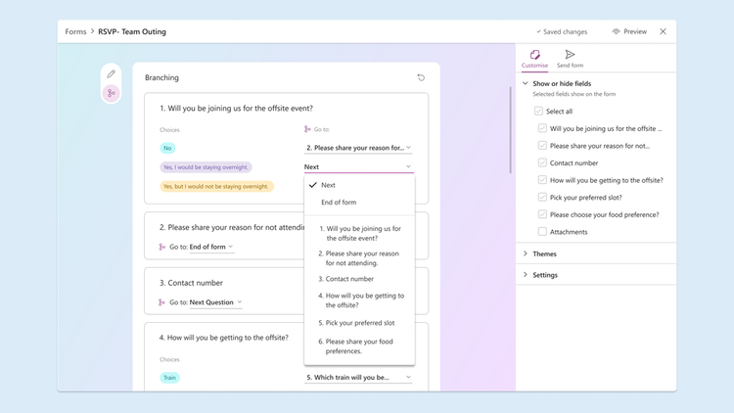The width and height of the screenshot is (734, 413).
Task: Click question 4 'How will you be getting' title
Action: pos(224,338)
